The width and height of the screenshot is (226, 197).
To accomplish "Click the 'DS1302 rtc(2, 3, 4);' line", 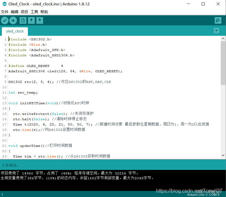I will pyautogui.click(x=60, y=82).
